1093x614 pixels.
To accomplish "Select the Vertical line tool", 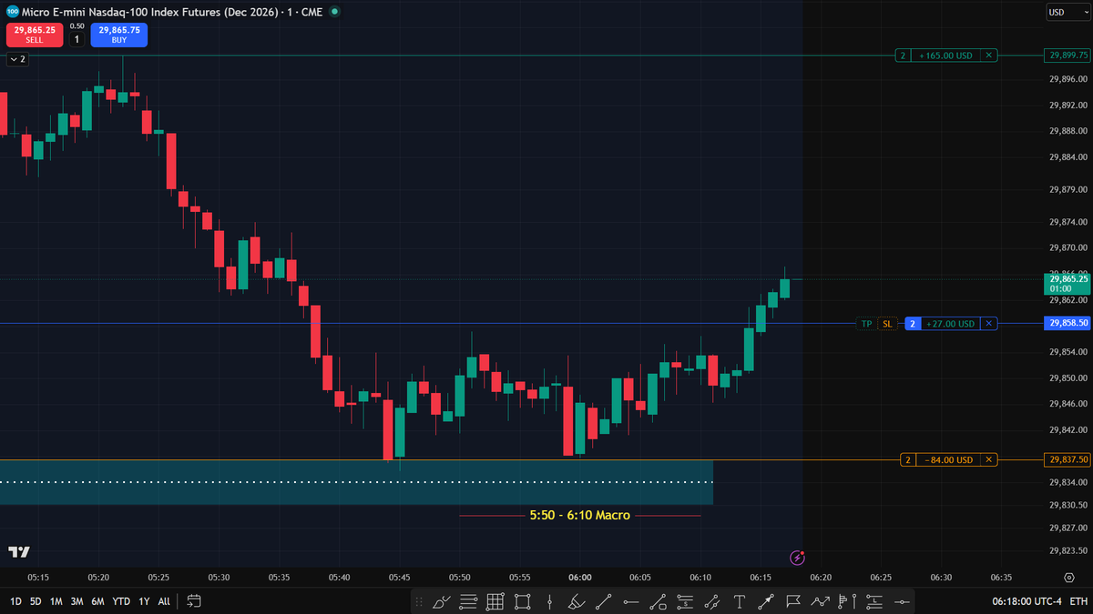I will (549, 601).
